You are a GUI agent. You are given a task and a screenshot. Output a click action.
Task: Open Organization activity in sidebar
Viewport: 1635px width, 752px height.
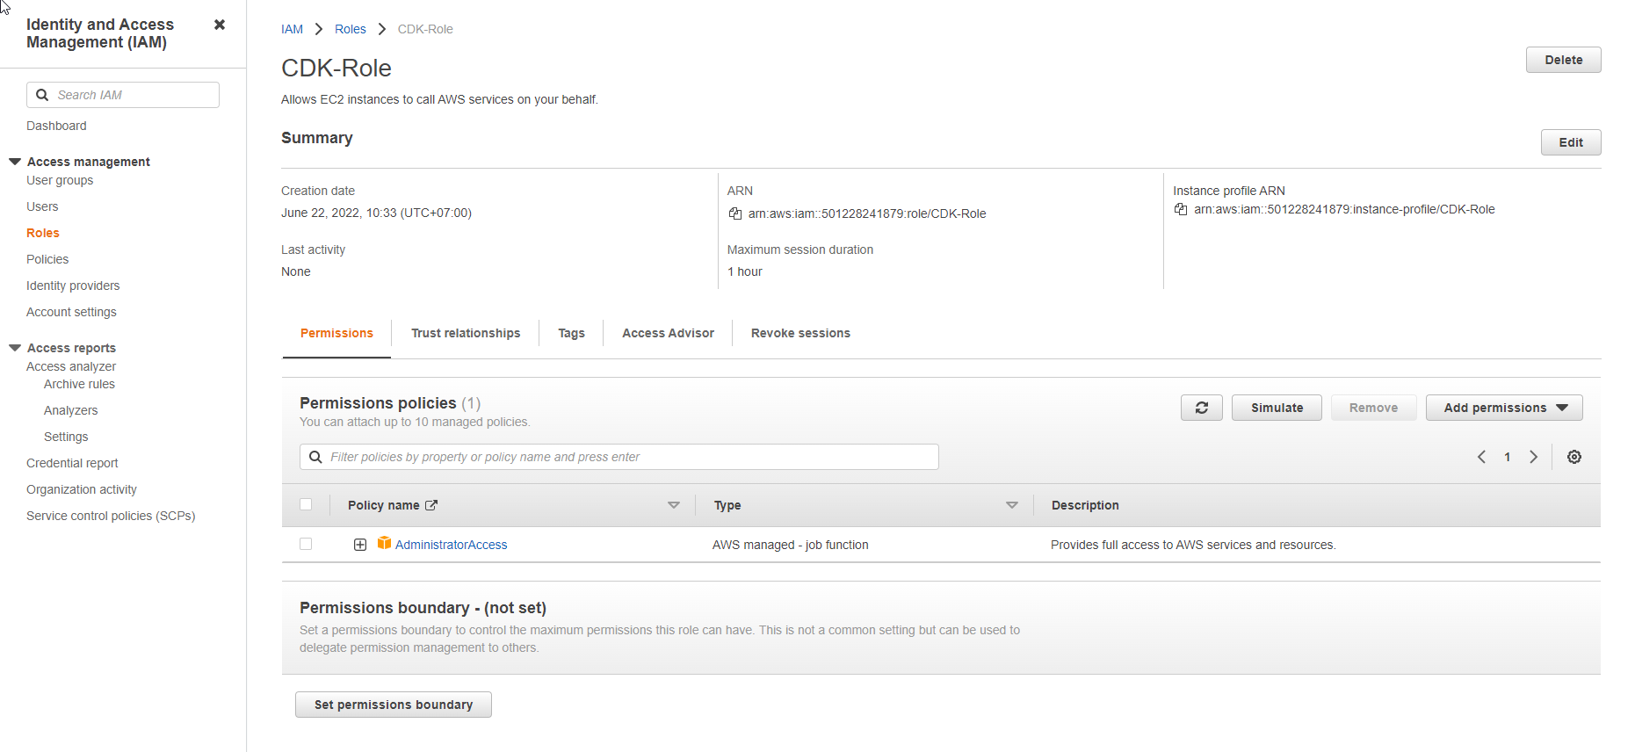(x=82, y=489)
